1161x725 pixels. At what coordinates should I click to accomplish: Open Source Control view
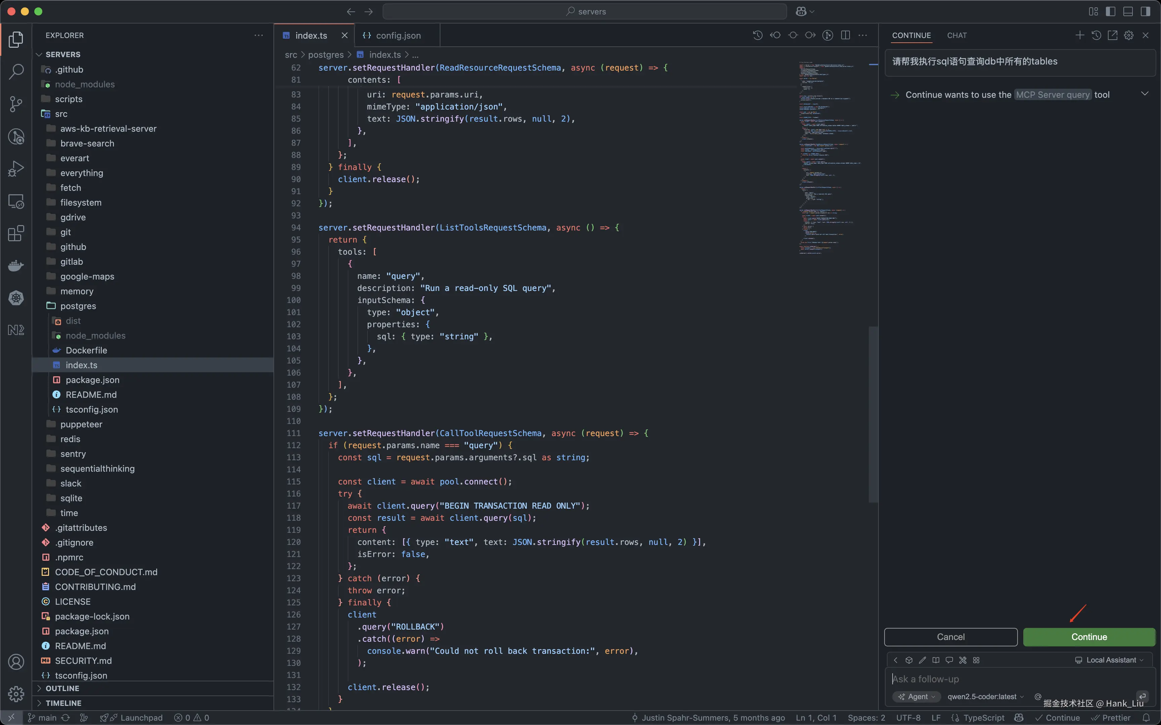click(16, 104)
